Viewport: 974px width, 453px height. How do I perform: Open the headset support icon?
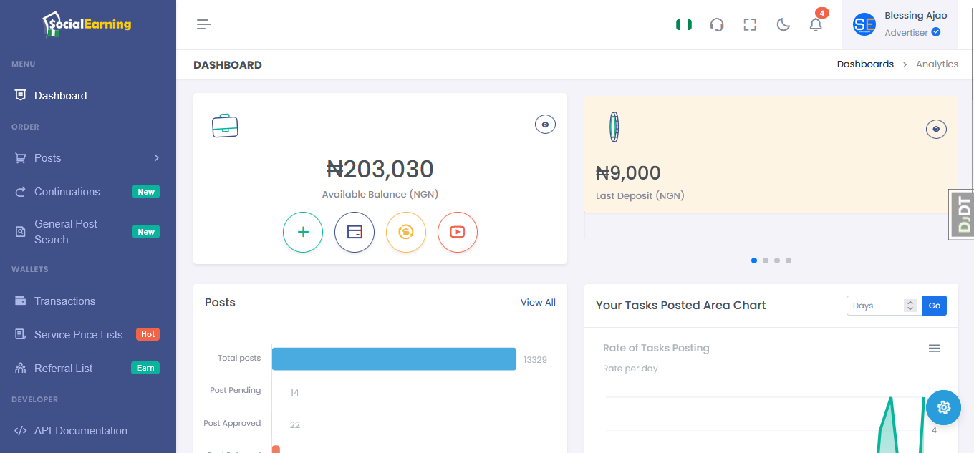tap(717, 25)
